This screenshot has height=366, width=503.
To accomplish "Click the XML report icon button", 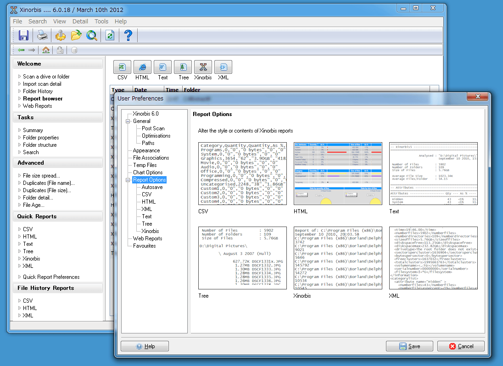I will (223, 67).
